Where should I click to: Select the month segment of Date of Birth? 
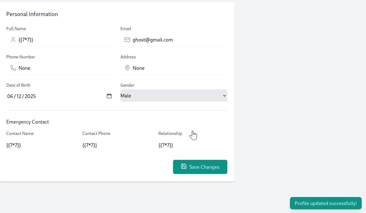click(x=10, y=96)
